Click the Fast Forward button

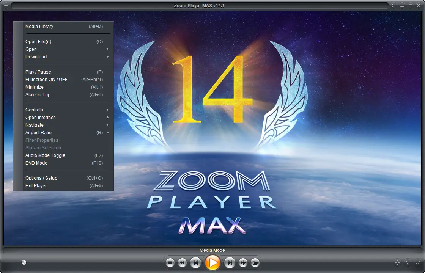point(243,263)
